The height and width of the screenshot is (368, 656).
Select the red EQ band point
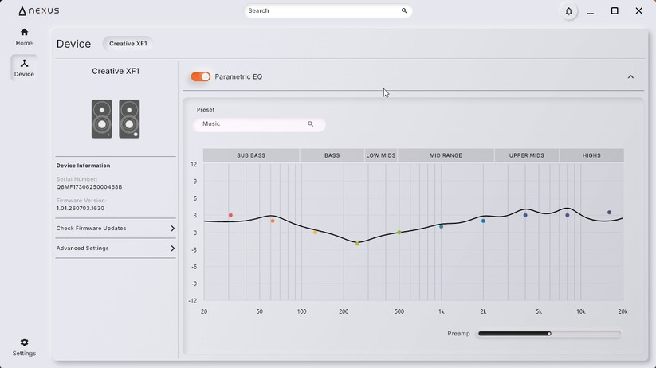coord(230,215)
